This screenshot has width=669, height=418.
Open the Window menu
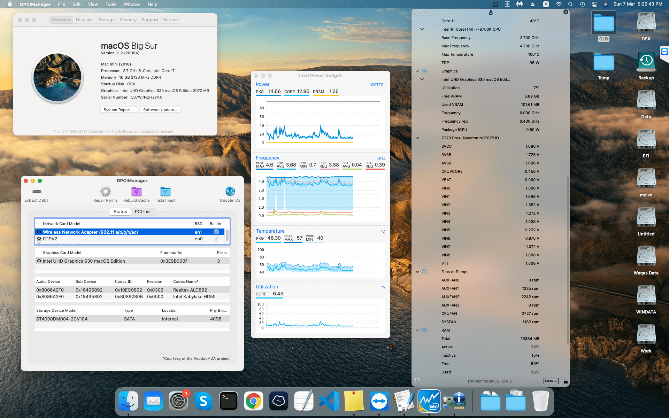point(132,4)
